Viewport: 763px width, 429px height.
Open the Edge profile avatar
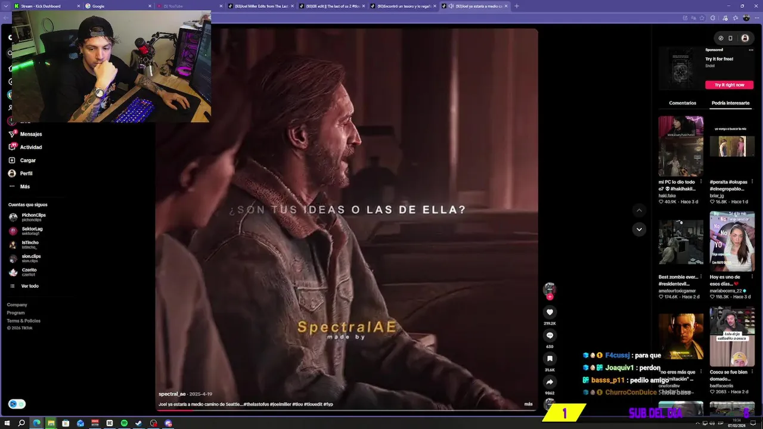746,18
